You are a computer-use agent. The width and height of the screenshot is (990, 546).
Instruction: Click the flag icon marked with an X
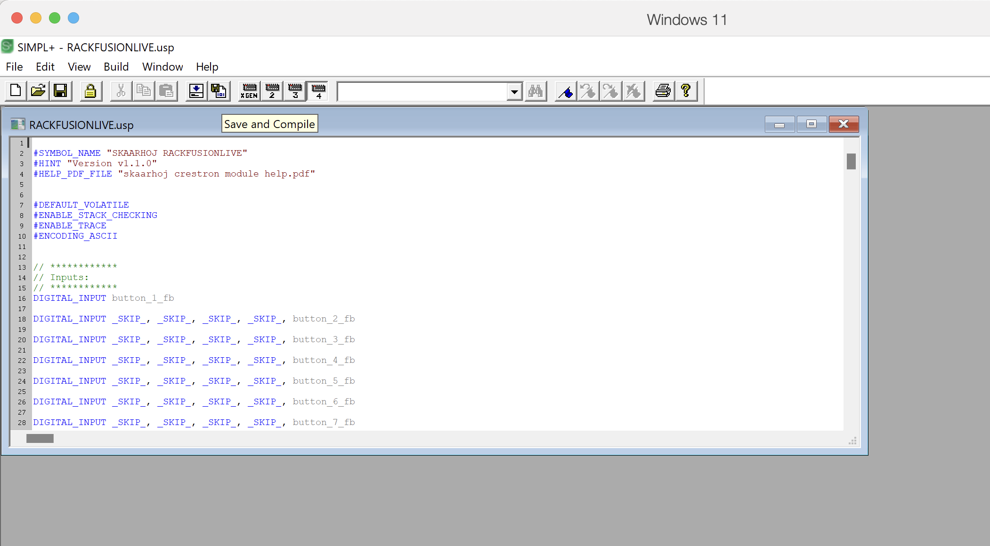[x=633, y=90]
